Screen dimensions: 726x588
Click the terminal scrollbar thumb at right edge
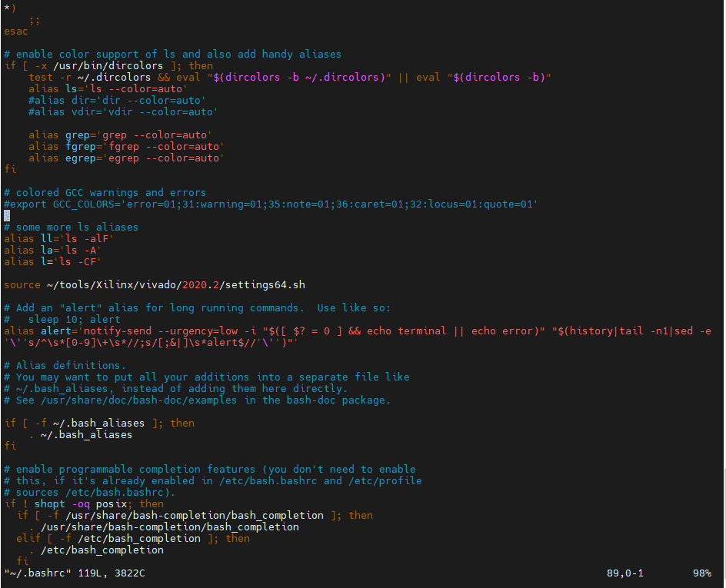pyautogui.click(x=723, y=519)
